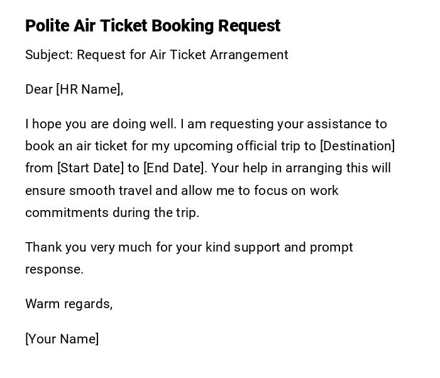Click "Air Ticket Arrangement" in the subject

coord(219,55)
